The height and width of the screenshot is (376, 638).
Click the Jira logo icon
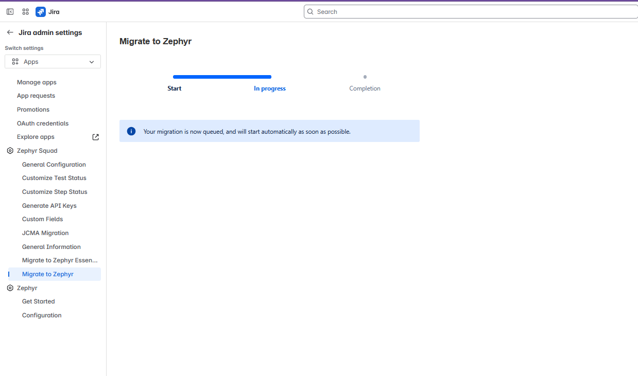(41, 11)
